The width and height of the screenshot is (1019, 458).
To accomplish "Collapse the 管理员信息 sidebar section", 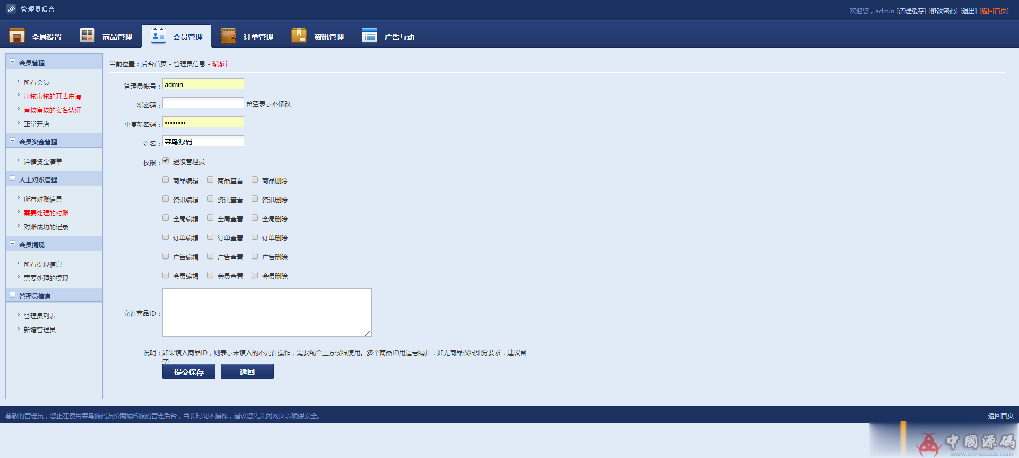I will point(13,295).
